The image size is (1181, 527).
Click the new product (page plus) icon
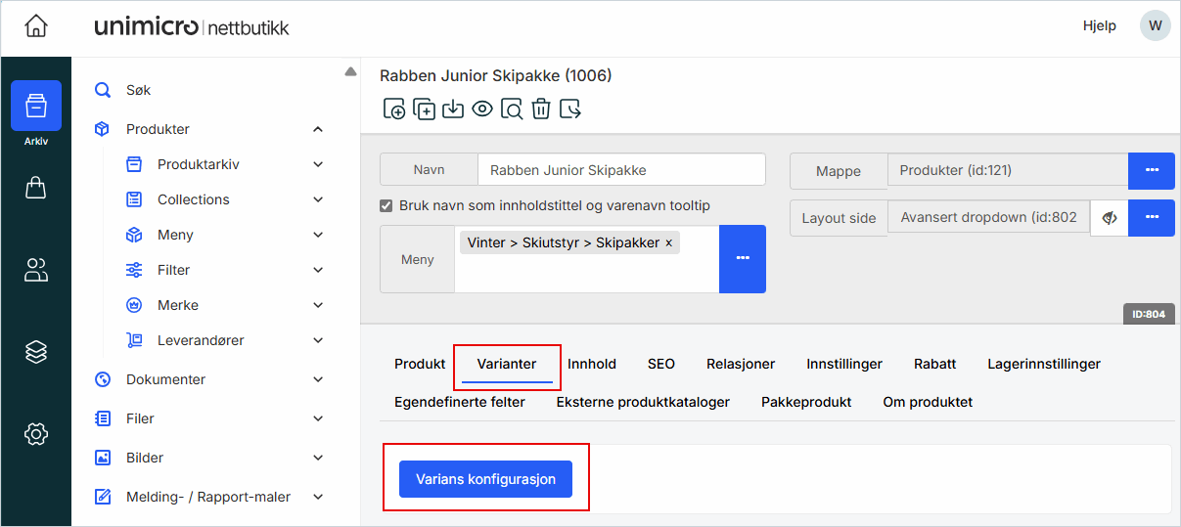tap(394, 109)
